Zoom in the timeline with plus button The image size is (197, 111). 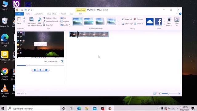pos(179,93)
